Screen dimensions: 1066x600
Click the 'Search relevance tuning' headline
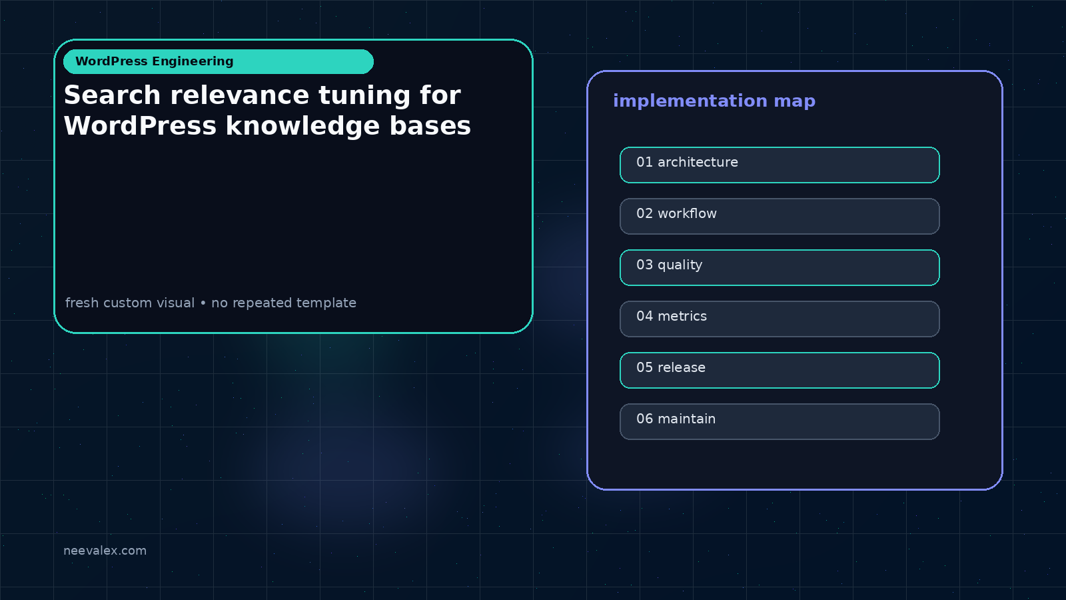(267, 110)
